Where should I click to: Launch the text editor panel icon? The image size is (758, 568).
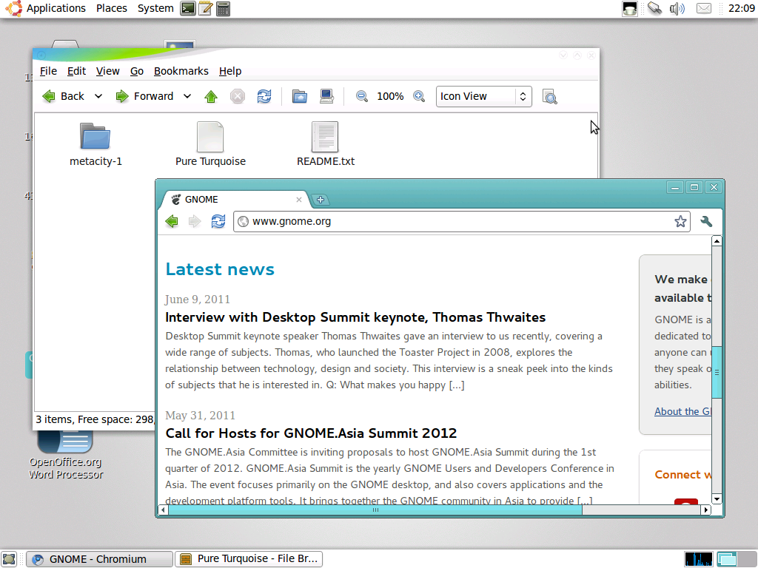pyautogui.click(x=206, y=8)
